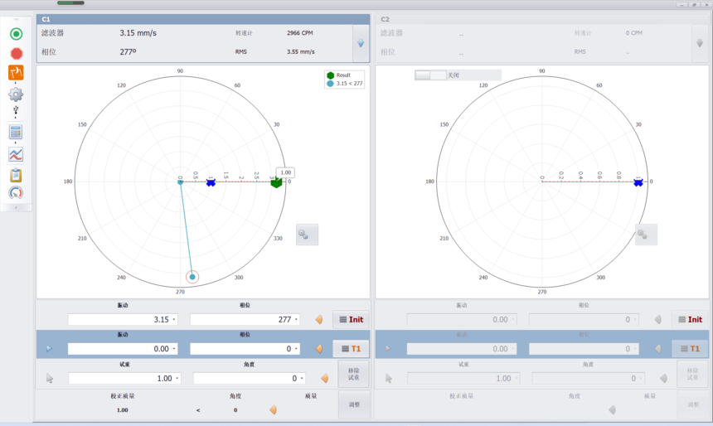
Task: Click the T1 button in C1 panel
Action: [351, 349]
